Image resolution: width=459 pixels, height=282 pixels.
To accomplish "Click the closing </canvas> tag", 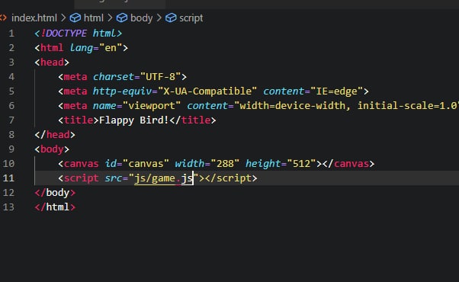I will pos(348,164).
